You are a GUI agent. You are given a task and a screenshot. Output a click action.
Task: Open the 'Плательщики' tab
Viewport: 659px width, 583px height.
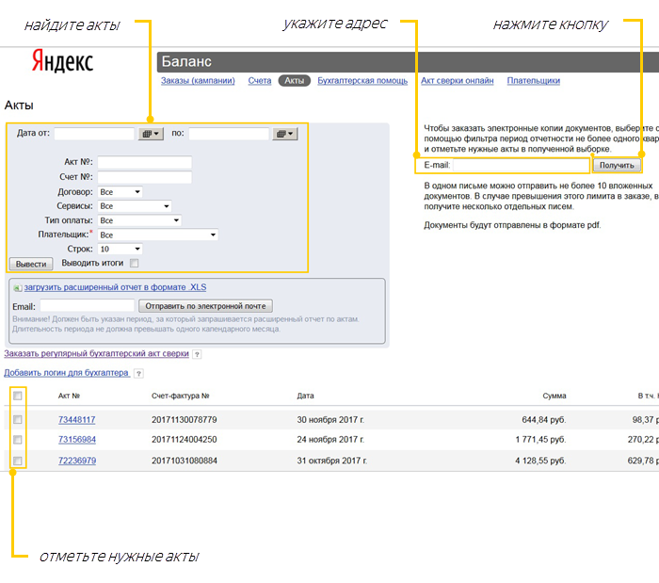coord(534,81)
